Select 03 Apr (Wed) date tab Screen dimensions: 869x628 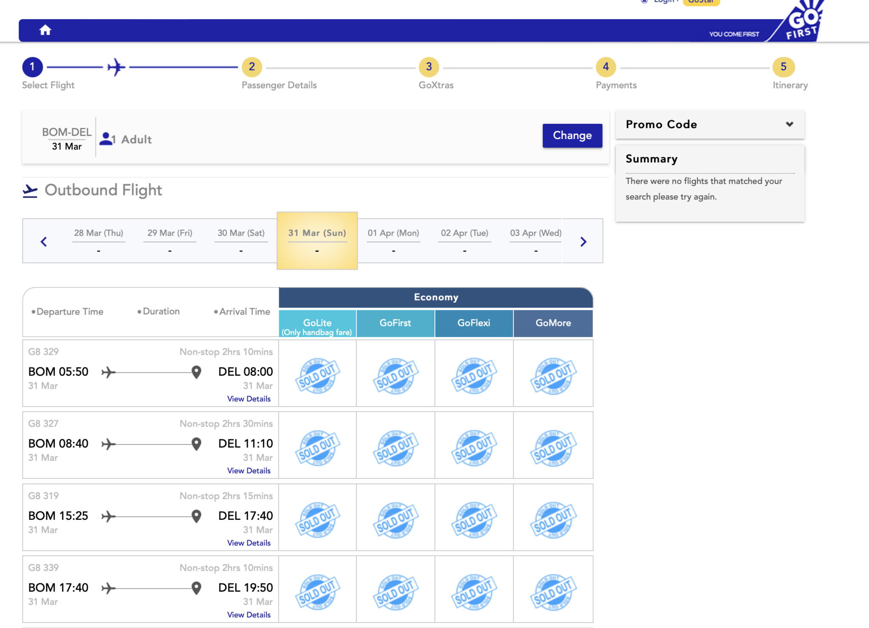tap(535, 241)
